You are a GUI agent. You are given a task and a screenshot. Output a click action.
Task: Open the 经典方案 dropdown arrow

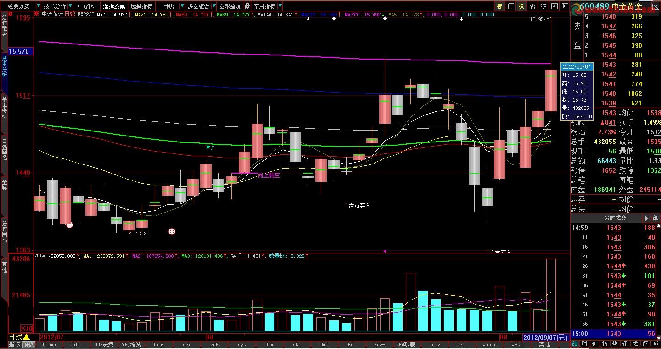click(38, 6)
